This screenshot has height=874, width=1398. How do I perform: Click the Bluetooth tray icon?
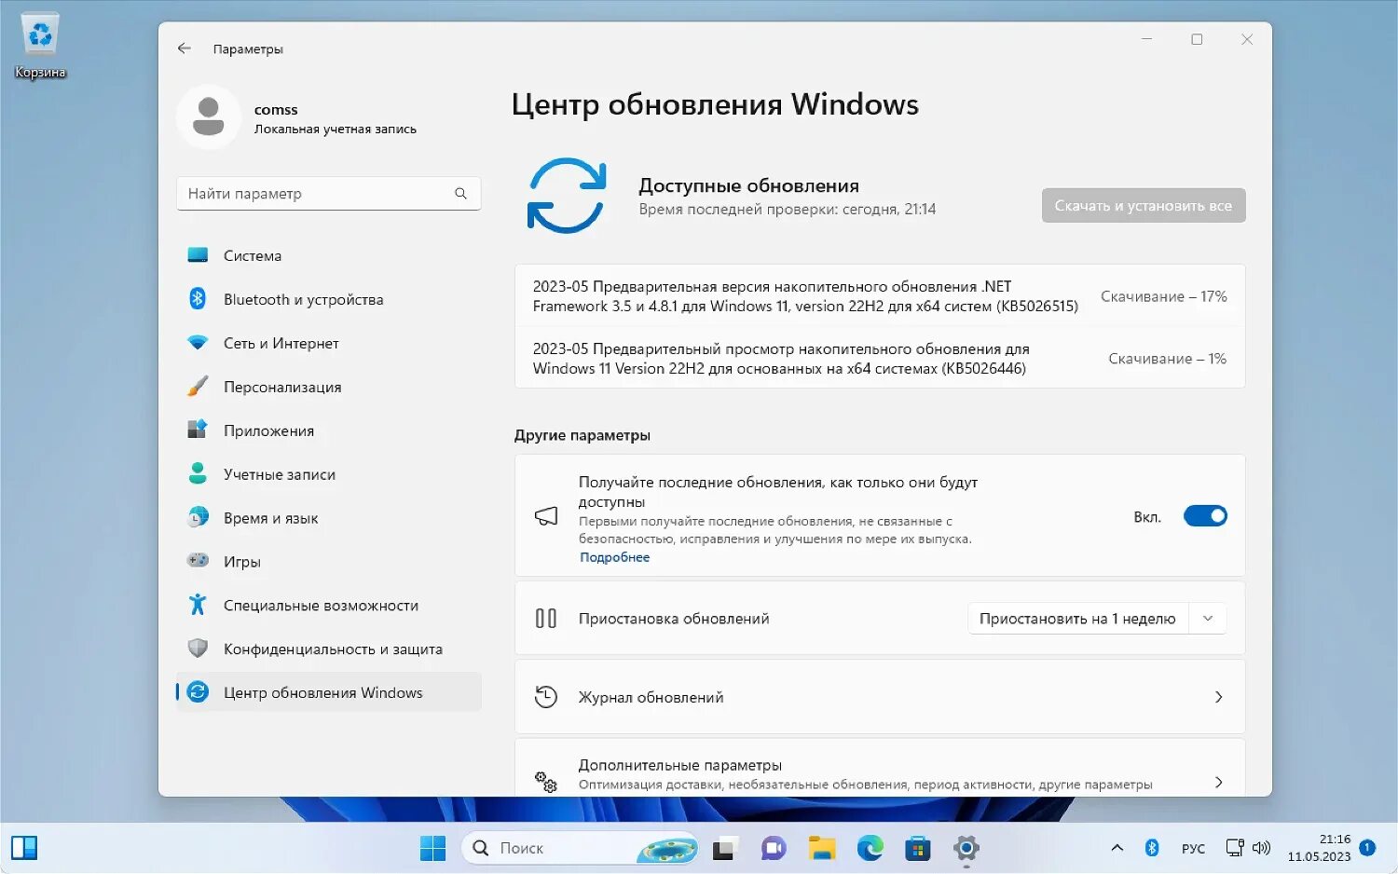point(1152,848)
